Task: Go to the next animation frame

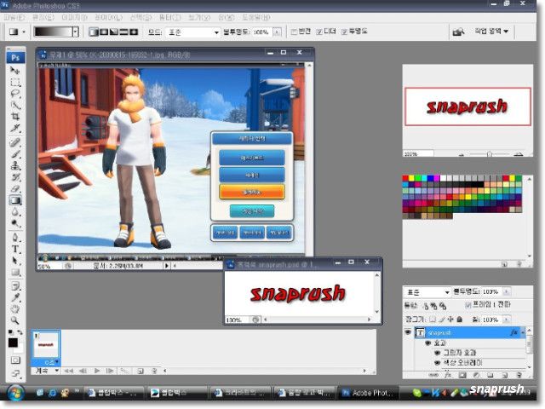Action: pyautogui.click(x=110, y=372)
